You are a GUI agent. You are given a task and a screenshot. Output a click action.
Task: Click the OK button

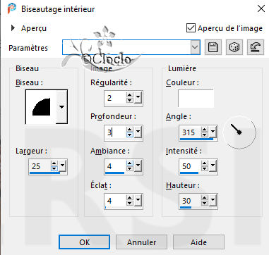click(84, 242)
